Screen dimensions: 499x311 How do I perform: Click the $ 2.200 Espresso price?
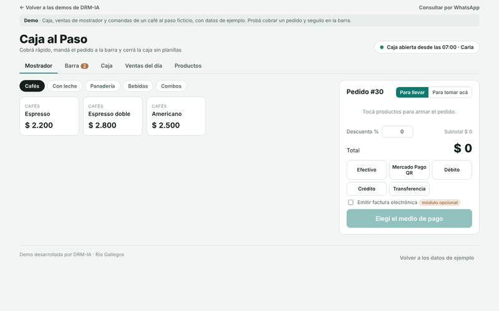[x=39, y=125]
